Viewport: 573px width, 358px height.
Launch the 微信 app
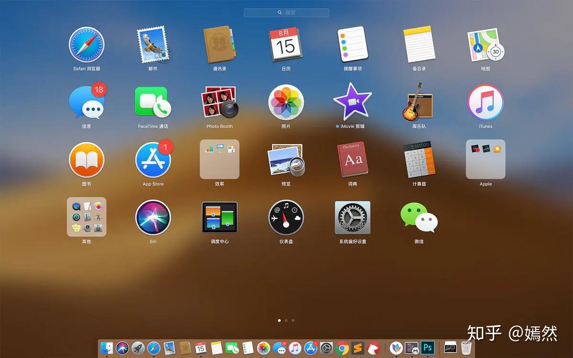click(x=419, y=218)
